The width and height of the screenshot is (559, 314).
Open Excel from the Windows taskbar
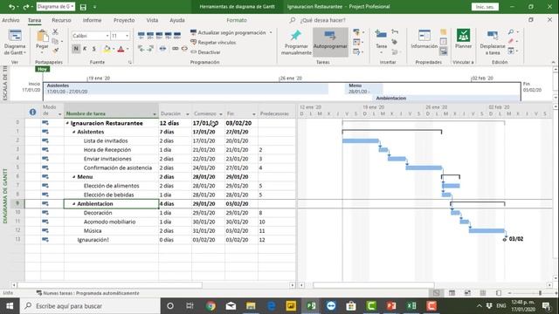[411, 306]
